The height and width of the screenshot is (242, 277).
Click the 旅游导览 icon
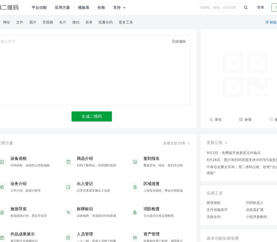2,212
